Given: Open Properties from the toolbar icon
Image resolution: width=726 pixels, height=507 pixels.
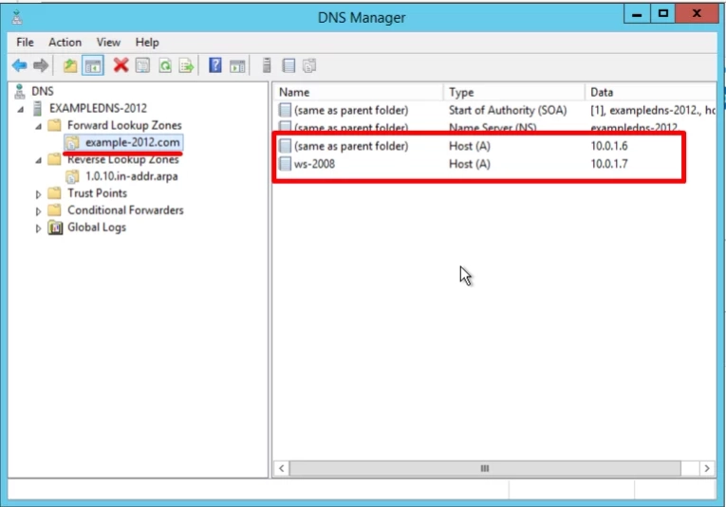Looking at the screenshot, I should pyautogui.click(x=142, y=65).
